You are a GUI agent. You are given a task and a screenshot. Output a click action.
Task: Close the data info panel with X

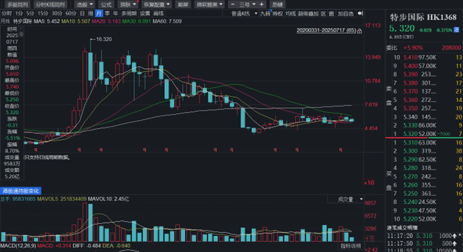(21, 29)
